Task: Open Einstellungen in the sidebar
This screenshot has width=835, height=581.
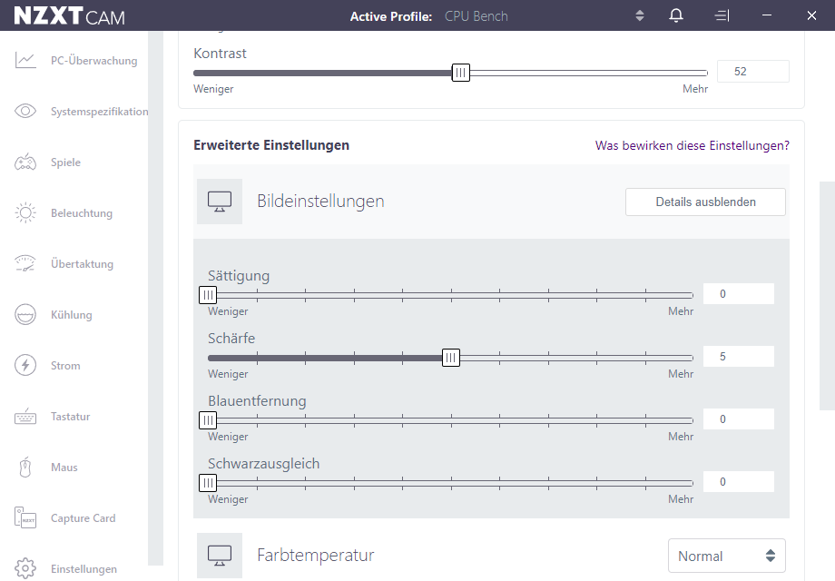Action: (x=83, y=569)
